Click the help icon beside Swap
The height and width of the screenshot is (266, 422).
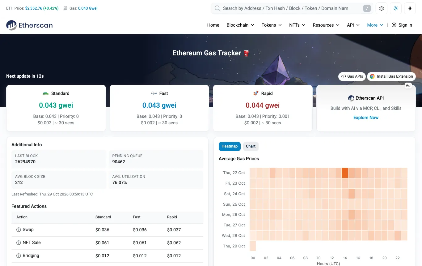19,230
